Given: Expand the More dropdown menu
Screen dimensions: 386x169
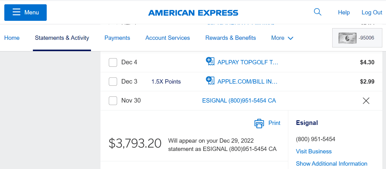Looking at the screenshot, I should [282, 38].
